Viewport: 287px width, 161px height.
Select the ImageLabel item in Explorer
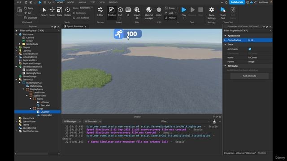click(x=46, y=115)
